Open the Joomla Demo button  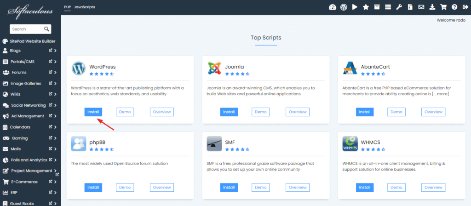tap(261, 112)
